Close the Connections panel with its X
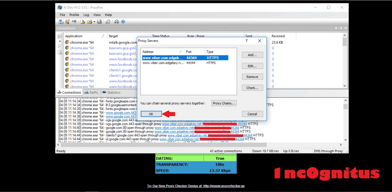This screenshot has height=192, width=392. click(346, 28)
